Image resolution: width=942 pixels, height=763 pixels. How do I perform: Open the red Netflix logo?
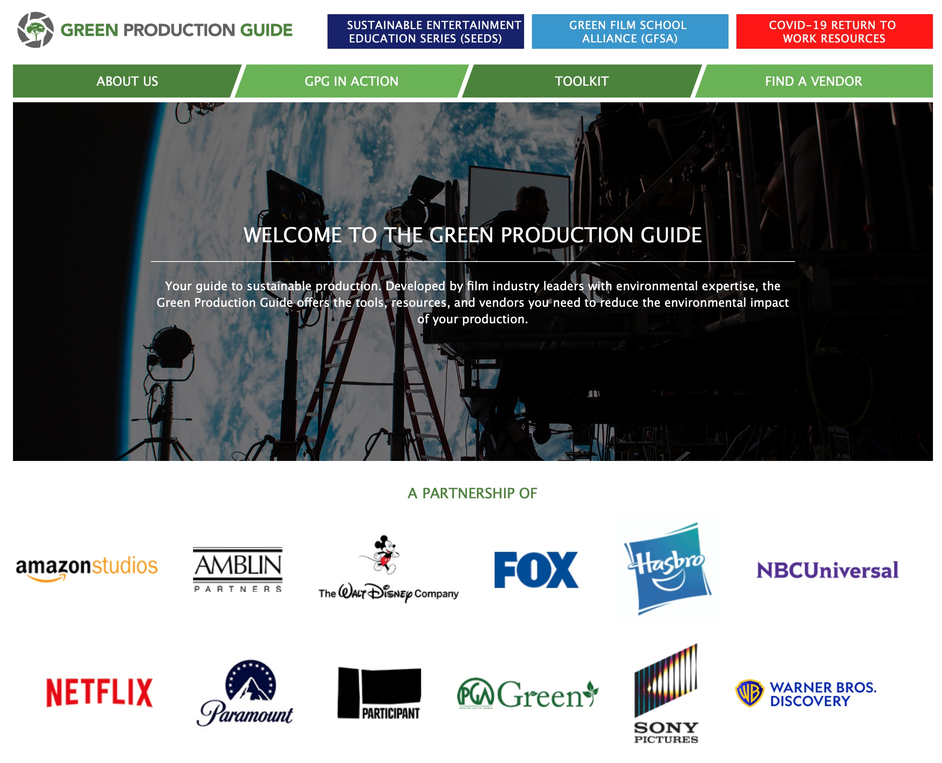click(99, 692)
